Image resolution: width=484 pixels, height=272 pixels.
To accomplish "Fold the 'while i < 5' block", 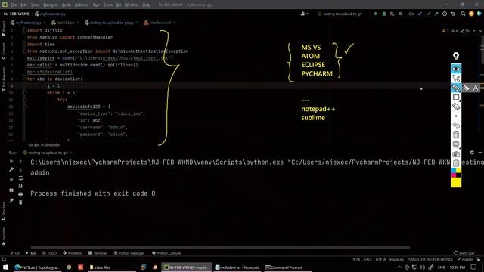I will coord(25,92).
